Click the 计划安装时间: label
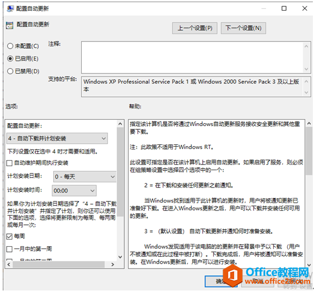This screenshot has height=291, width=314. pyautogui.click(x=25, y=190)
